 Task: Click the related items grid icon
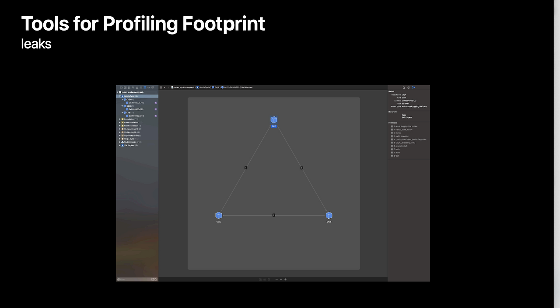[x=161, y=87]
